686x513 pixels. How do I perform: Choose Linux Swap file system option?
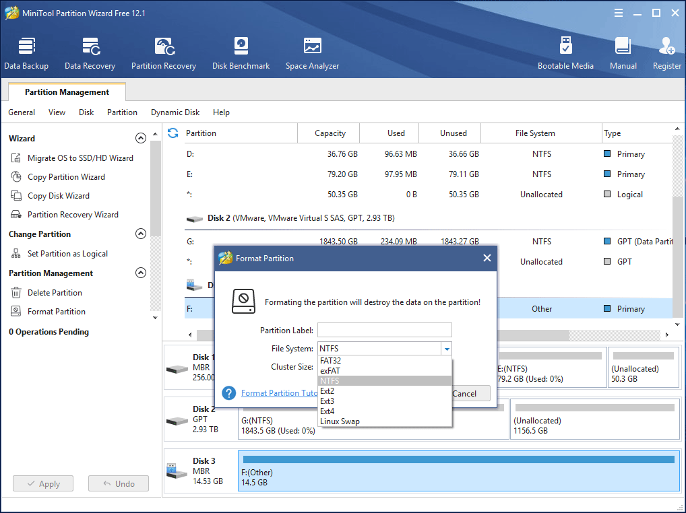(340, 421)
